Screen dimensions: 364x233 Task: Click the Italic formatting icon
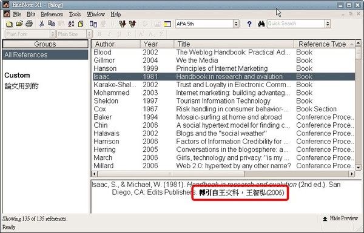[x=109, y=34]
